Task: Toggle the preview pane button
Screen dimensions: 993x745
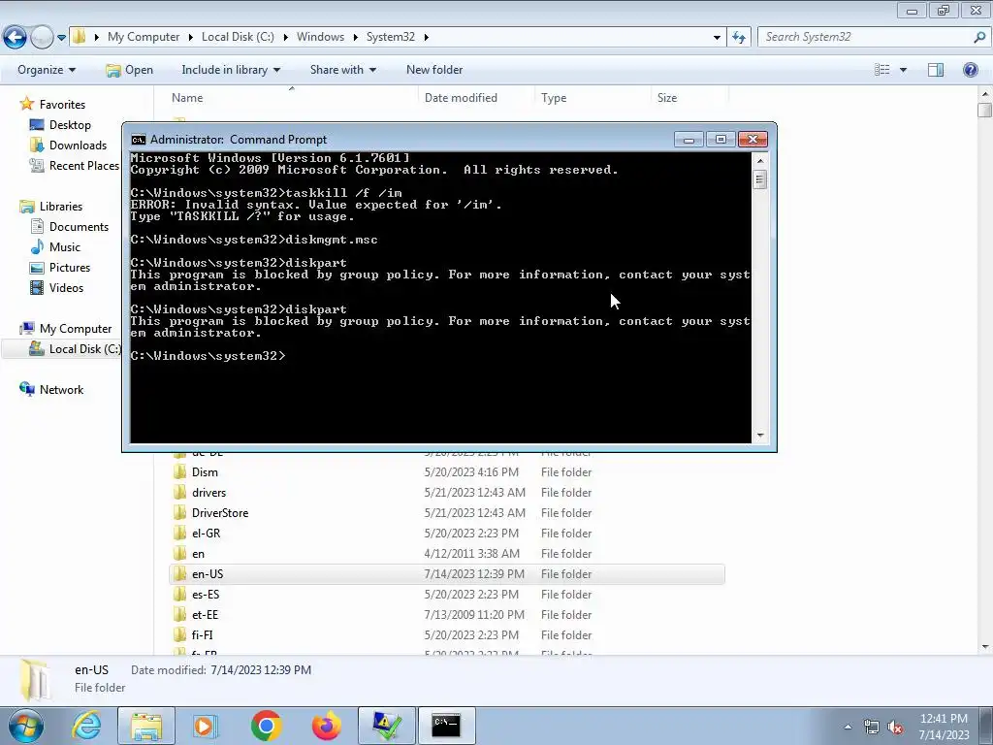Action: pos(936,70)
